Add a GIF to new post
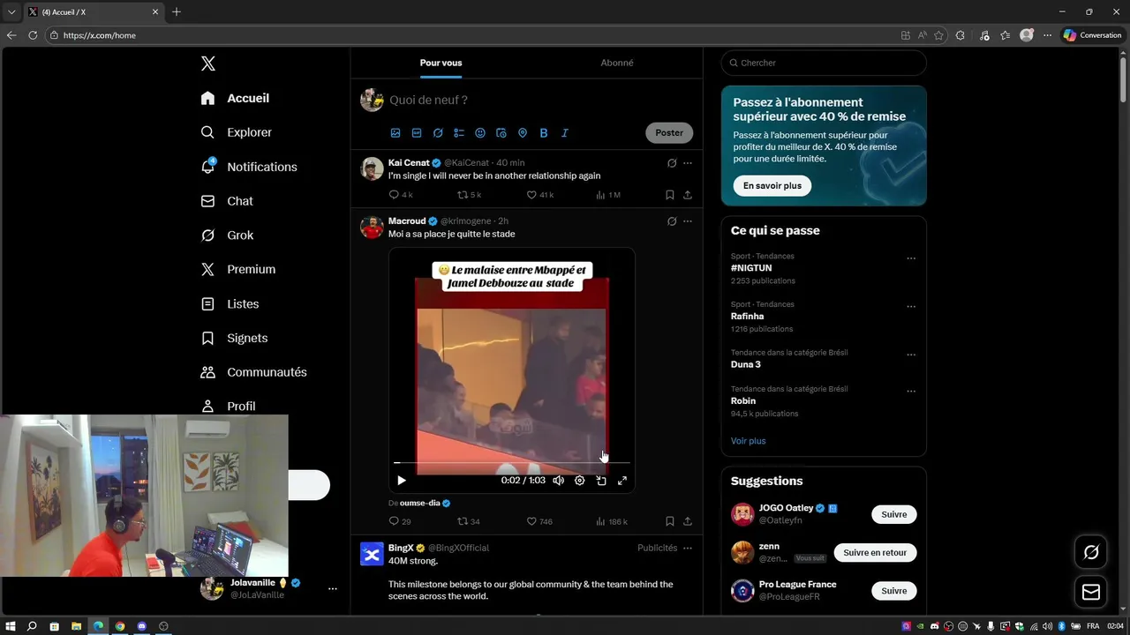This screenshot has width=1130, height=635. (x=417, y=133)
